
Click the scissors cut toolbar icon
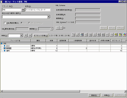[95, 35]
